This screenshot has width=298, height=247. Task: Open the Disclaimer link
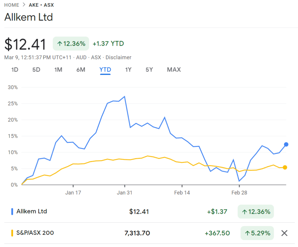pos(118,57)
